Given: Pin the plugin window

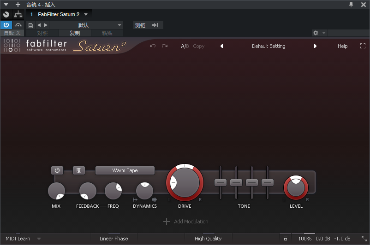Looking at the screenshot, I should coord(351,5).
